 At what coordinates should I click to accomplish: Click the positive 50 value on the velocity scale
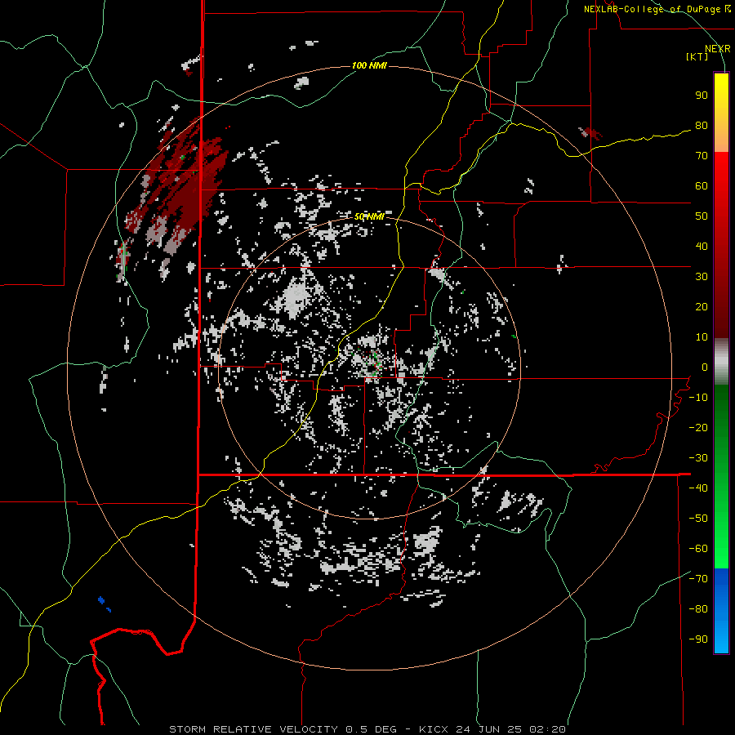[702, 216]
